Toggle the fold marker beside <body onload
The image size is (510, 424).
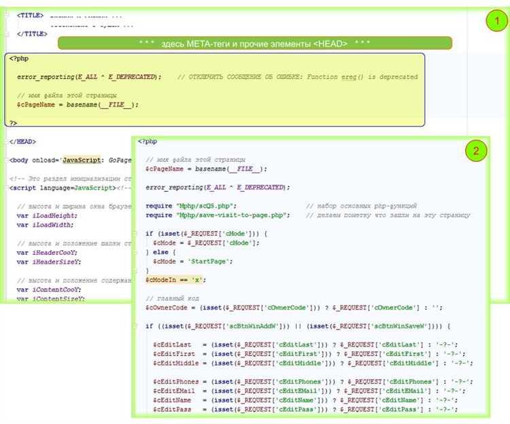pos(7,160)
